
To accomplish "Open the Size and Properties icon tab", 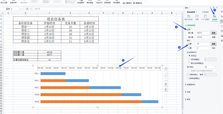I will 205,17.
